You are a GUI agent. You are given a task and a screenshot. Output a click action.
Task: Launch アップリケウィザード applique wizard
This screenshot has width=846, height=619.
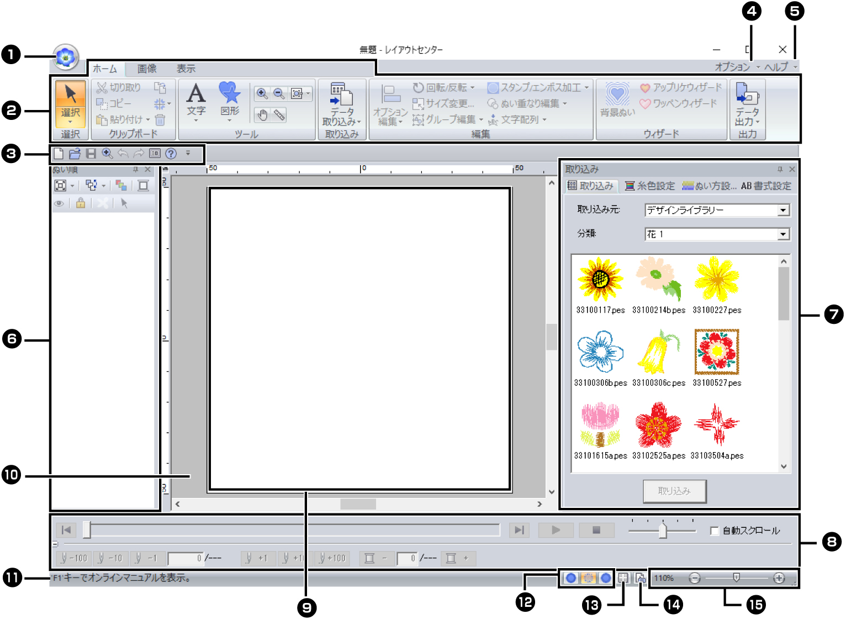point(681,87)
